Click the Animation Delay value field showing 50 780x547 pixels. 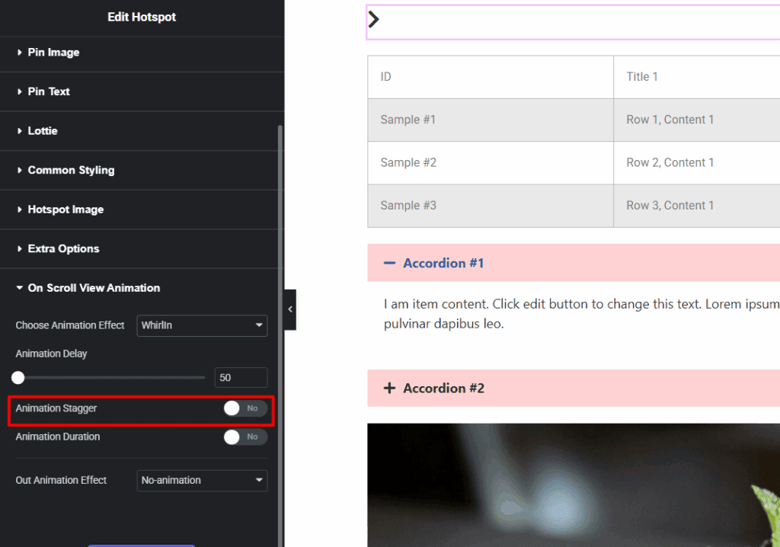point(241,377)
